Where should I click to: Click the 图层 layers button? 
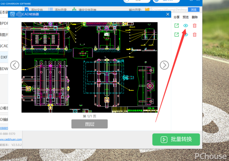(89, 124)
